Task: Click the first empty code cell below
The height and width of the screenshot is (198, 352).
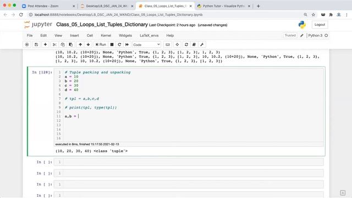Action: [x=189, y=162]
